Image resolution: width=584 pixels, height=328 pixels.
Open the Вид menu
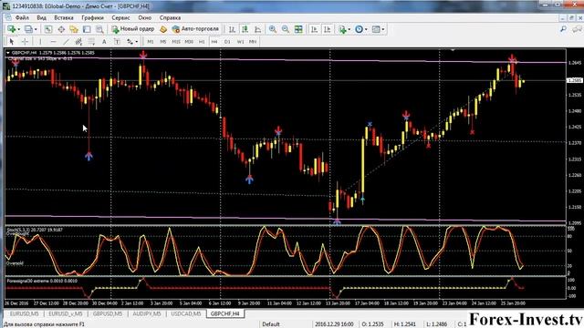click(x=41, y=17)
